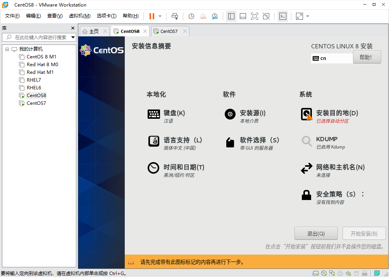Click network adapter status bar icon
Viewport: 389px width, 277px height.
pos(332,273)
